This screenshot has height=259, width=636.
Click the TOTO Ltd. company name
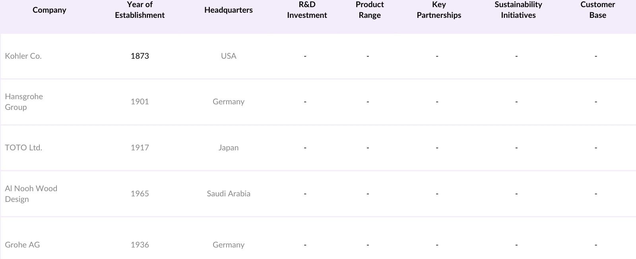coord(23,148)
